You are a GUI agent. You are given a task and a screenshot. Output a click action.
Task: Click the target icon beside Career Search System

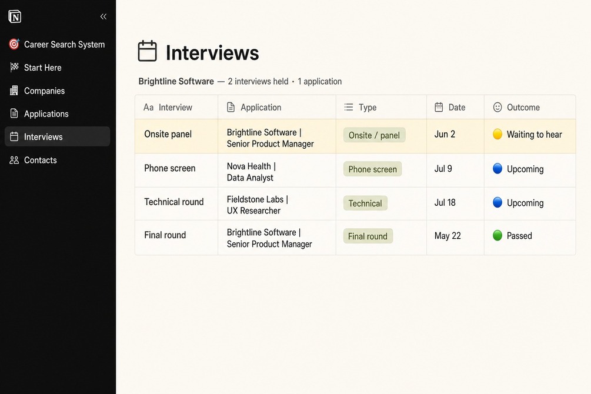pyautogui.click(x=14, y=44)
